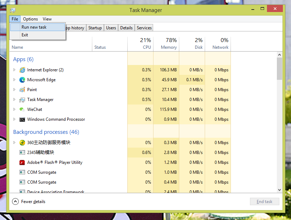Click the second COM Surrogate icon
This screenshot has width=291, height=220.
(22, 182)
